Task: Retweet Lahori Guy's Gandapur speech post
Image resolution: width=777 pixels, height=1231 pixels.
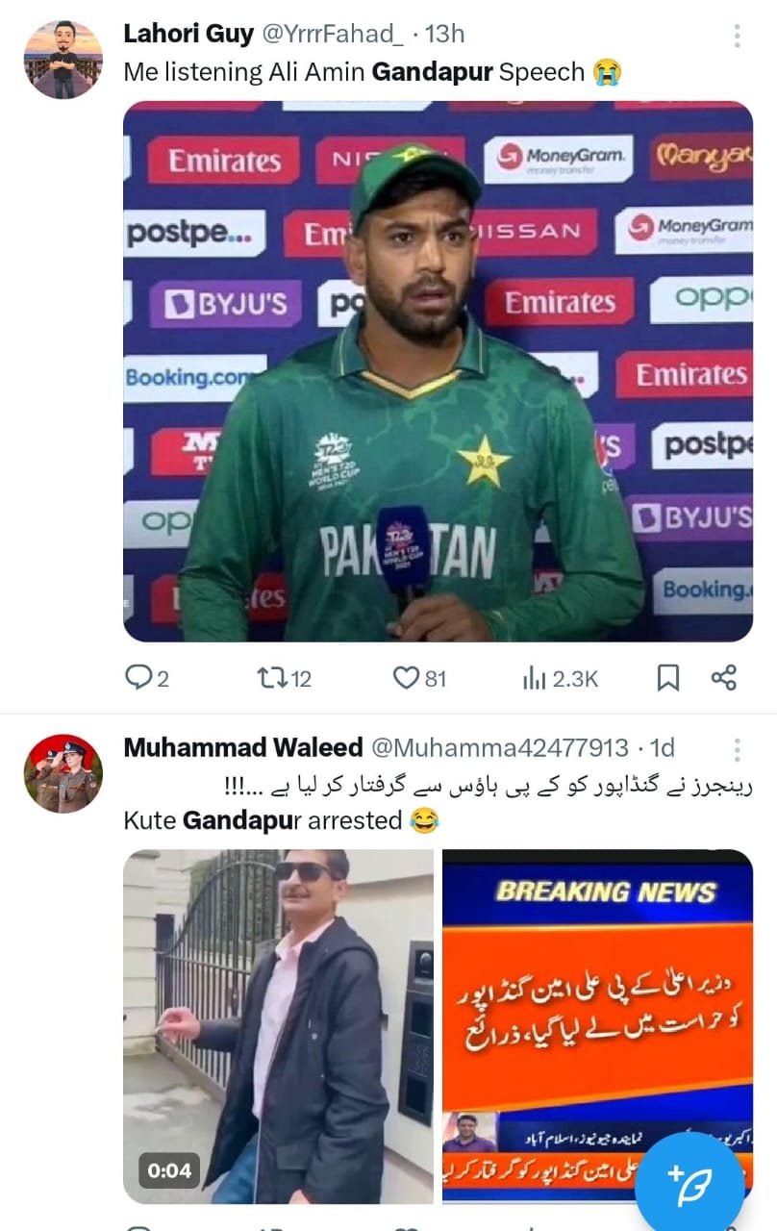Action: click(285, 678)
